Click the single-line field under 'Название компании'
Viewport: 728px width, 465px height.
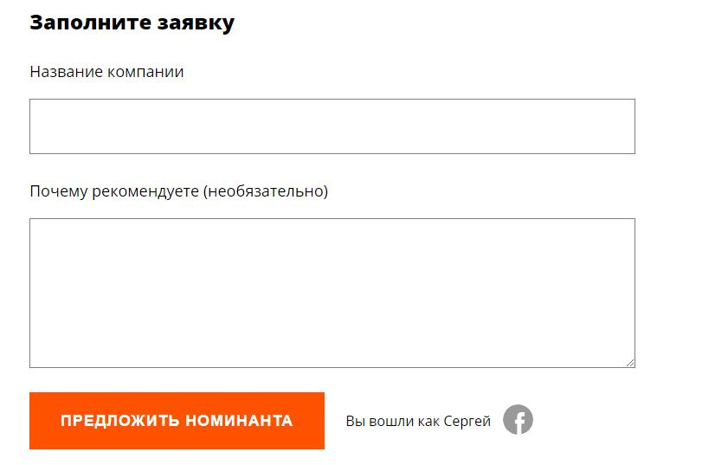(332, 126)
